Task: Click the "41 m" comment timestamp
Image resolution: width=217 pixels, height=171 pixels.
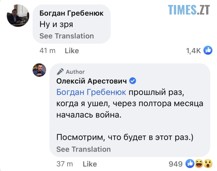Action: pos(47,51)
